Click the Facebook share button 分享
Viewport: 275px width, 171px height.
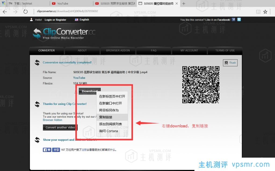point(56,150)
